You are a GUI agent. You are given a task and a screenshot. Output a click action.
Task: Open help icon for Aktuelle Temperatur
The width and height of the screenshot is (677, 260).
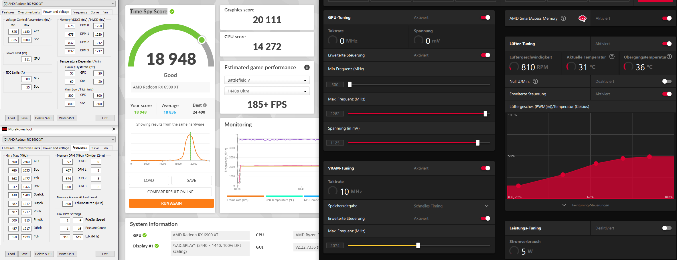[612, 57]
